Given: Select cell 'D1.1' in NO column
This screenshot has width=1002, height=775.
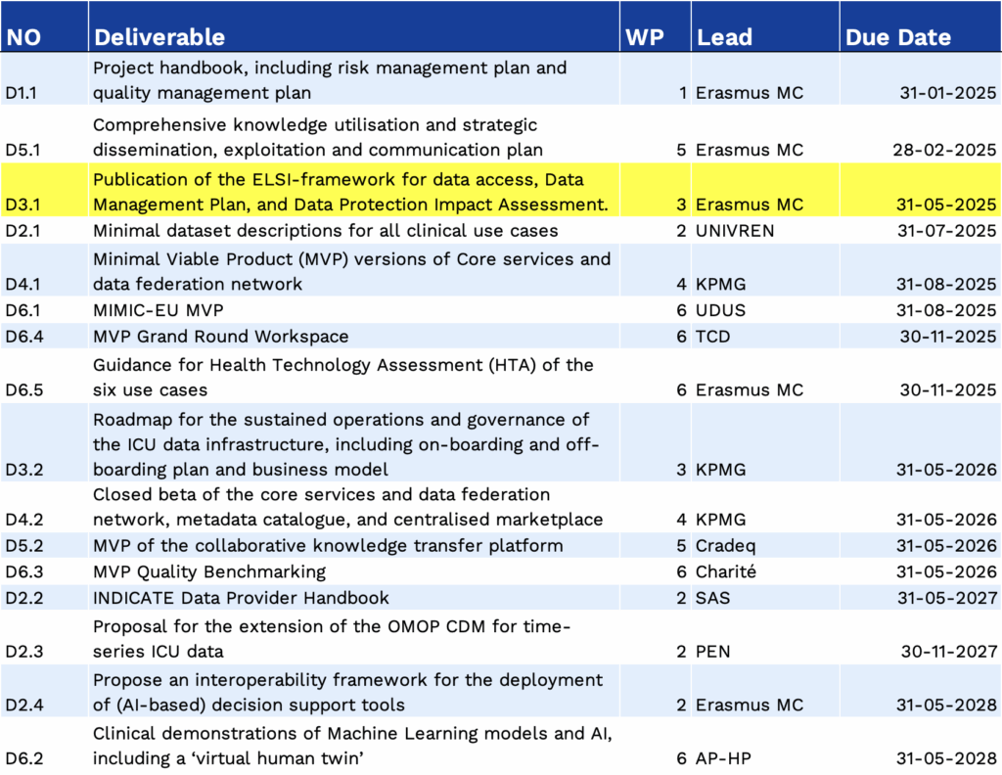Looking at the screenshot, I should click(44, 79).
